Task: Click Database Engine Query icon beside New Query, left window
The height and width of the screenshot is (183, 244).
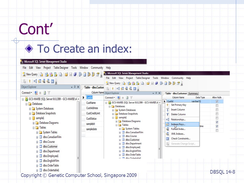Action: click(41, 74)
